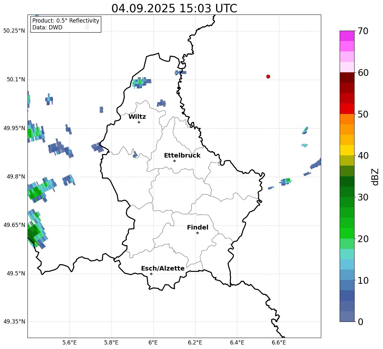Click the magenta top colorbar segment
This screenshot has height=349, width=383.
coord(347,36)
